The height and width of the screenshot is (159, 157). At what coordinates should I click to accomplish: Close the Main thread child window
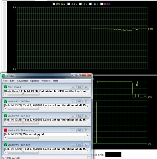[x=86, y=87]
